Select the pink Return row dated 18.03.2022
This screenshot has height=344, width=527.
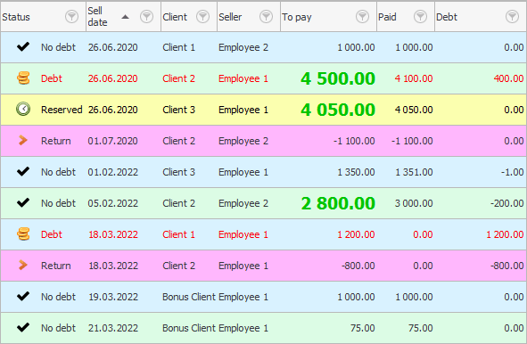pos(264,266)
